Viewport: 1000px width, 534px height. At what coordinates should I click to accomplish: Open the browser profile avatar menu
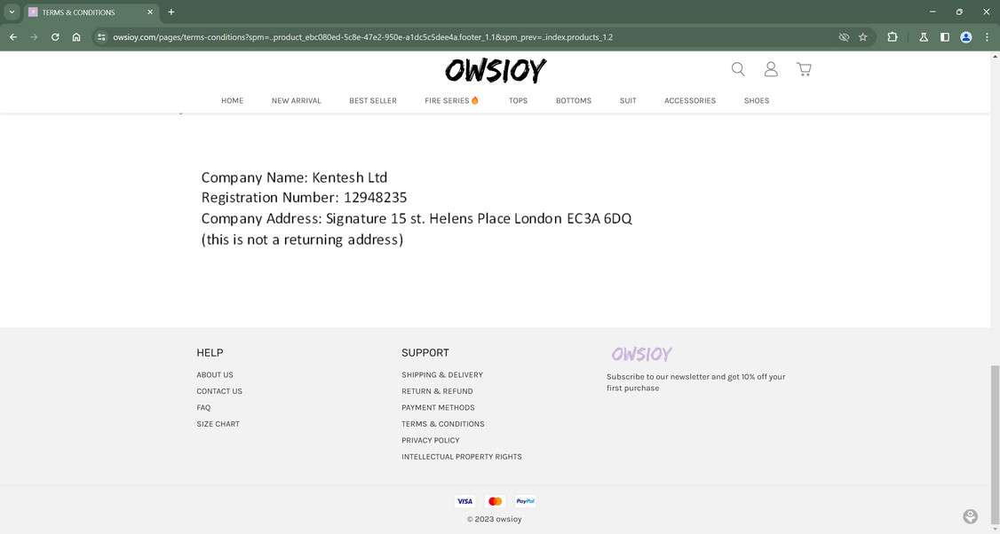click(x=965, y=36)
